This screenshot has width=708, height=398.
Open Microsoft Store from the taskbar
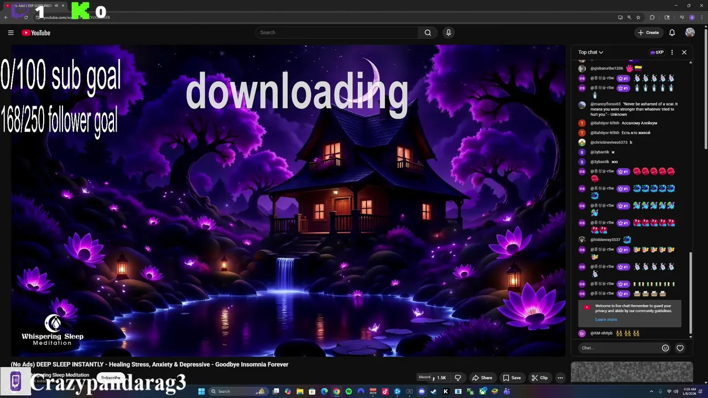point(312,391)
